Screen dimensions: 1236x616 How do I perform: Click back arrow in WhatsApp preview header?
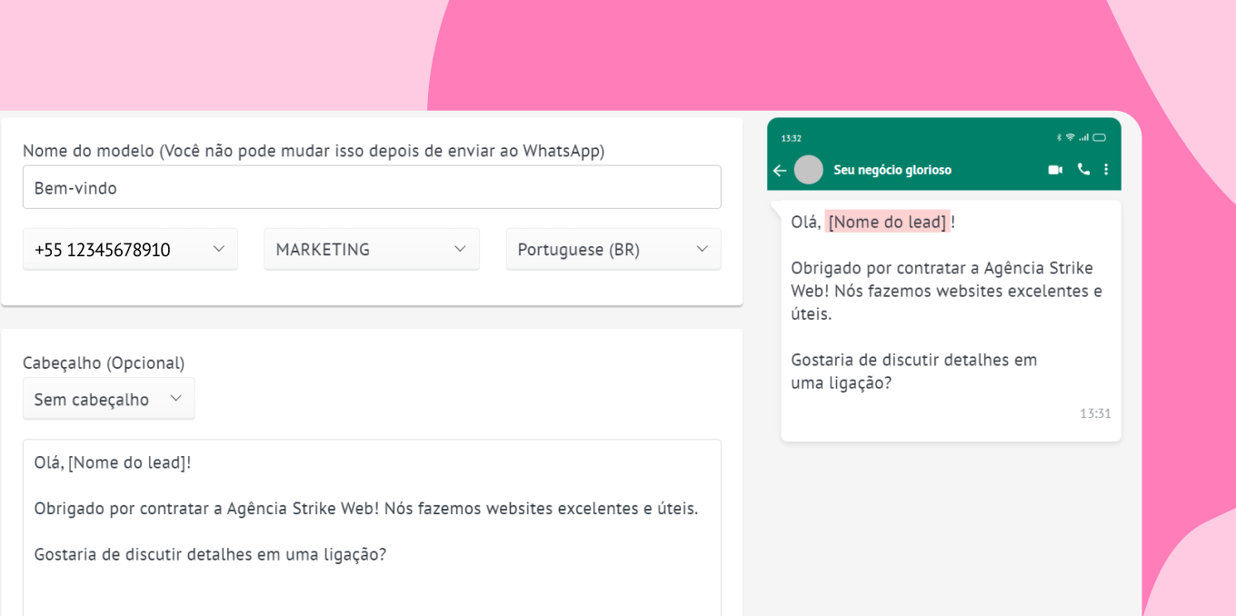pyautogui.click(x=779, y=170)
